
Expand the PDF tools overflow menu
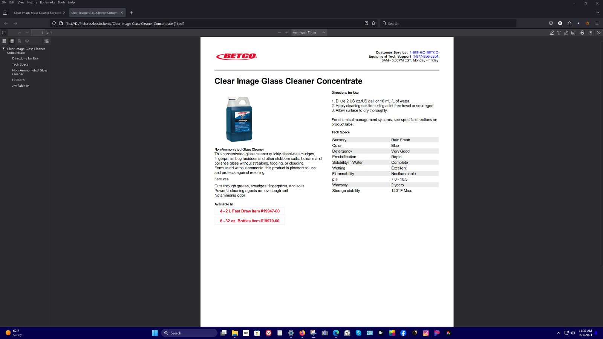[598, 33]
